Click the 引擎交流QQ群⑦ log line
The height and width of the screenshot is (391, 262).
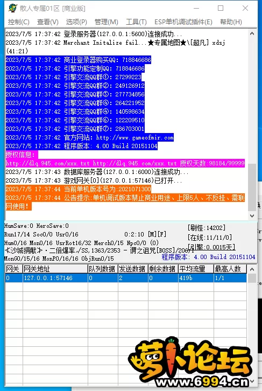click(75, 129)
